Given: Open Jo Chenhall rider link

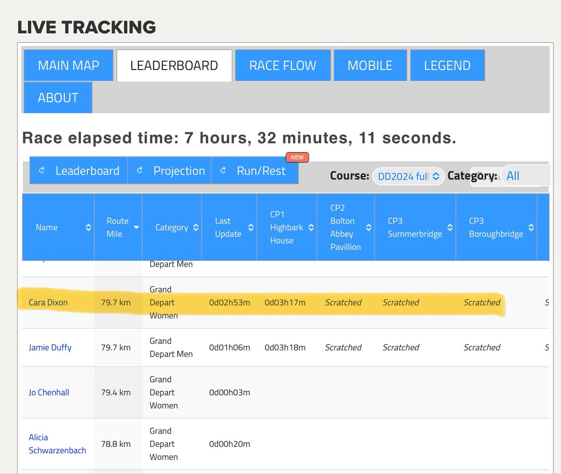Looking at the screenshot, I should click(49, 392).
